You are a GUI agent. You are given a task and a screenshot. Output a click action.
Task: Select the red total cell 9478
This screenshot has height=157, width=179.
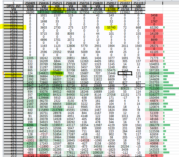[154, 156]
